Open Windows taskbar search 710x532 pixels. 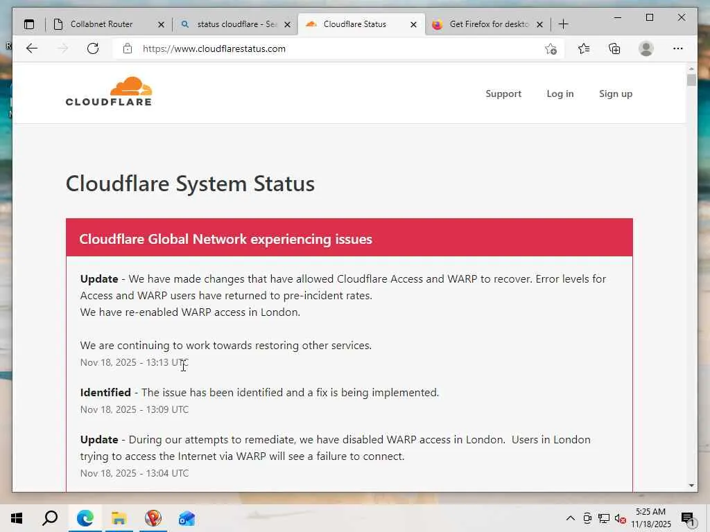click(x=50, y=518)
